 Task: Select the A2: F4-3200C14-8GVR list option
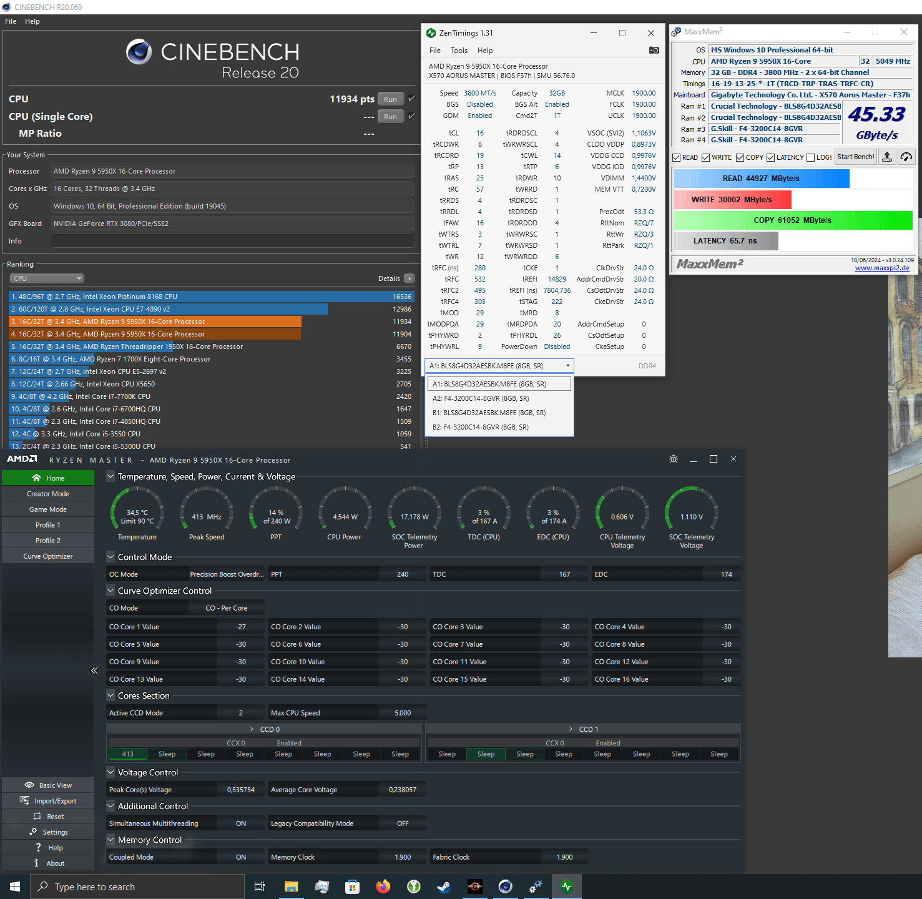click(499, 398)
